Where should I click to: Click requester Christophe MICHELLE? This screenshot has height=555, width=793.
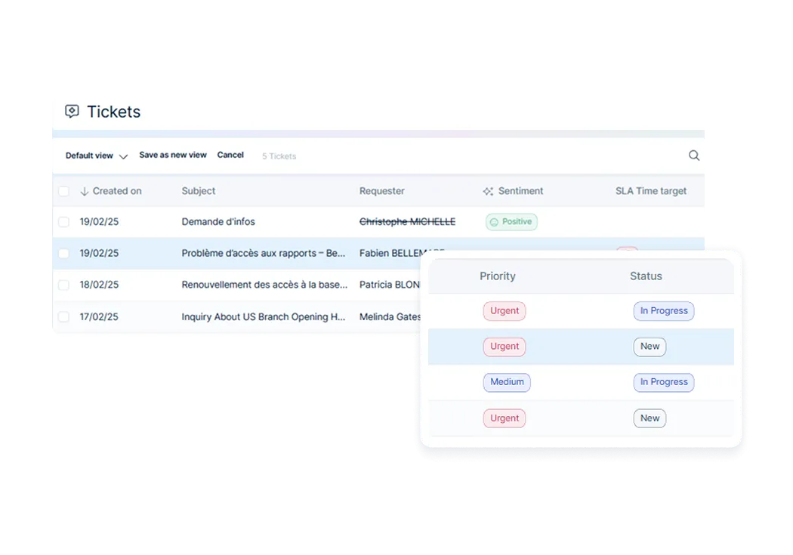407,222
